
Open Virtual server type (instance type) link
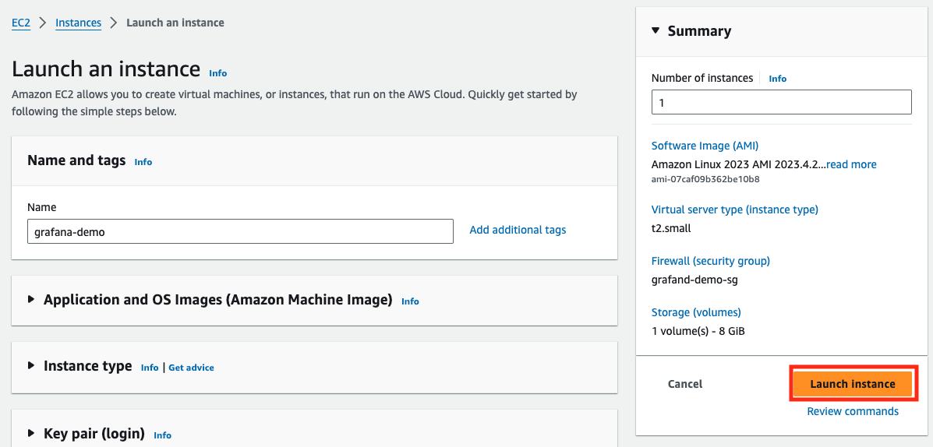click(x=735, y=209)
